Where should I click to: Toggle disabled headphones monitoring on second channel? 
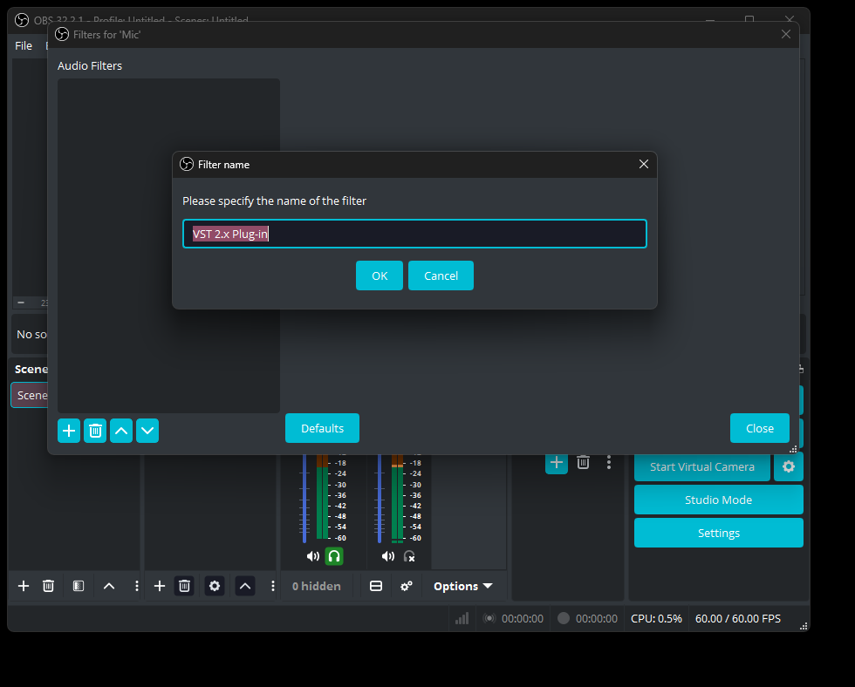tap(409, 556)
